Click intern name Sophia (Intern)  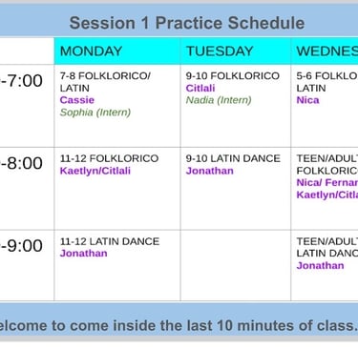[95, 113]
